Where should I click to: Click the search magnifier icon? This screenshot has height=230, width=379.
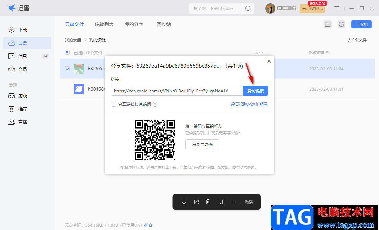coord(248,8)
